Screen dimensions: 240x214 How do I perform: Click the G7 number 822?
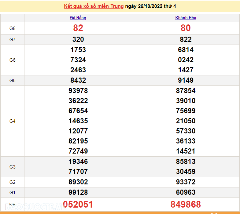[x=186, y=39]
